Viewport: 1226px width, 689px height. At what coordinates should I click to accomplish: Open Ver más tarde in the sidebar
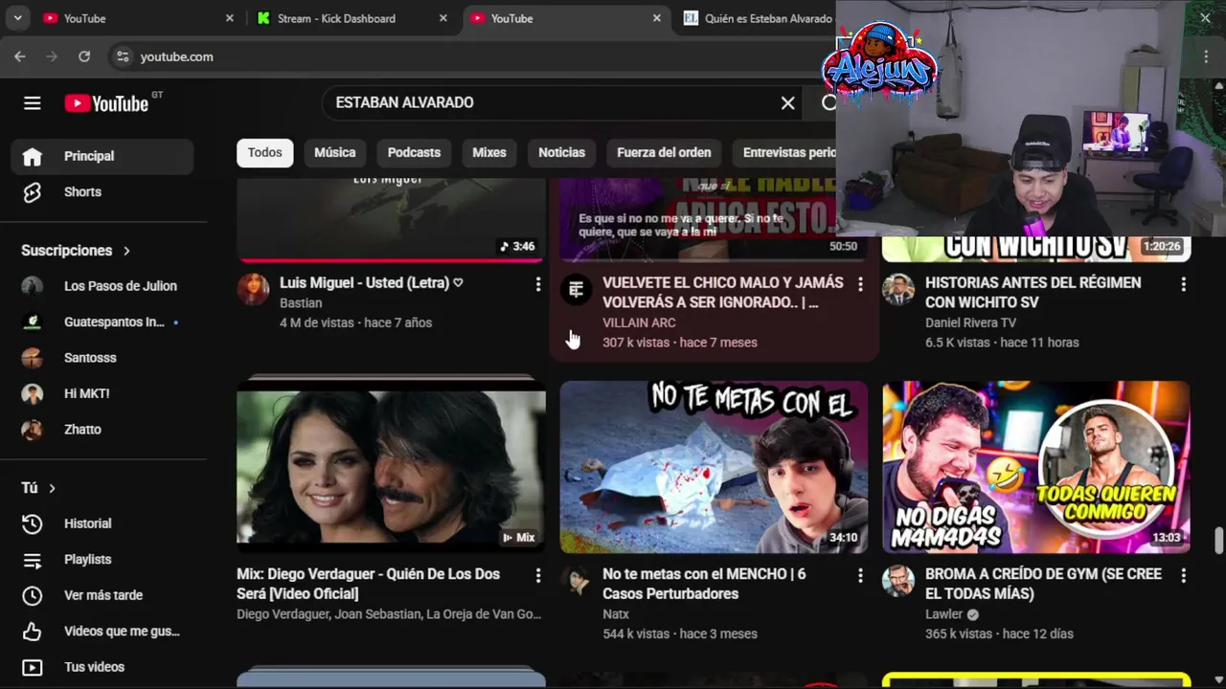[102, 595]
